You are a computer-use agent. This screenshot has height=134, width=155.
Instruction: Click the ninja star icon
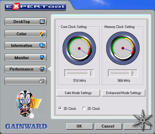[x=142, y=120]
